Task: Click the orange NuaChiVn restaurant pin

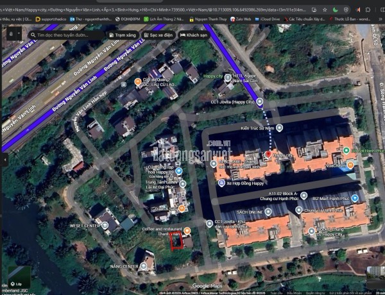Action: tap(350, 165)
